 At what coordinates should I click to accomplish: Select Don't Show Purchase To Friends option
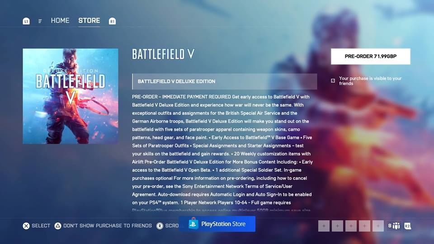(108, 226)
